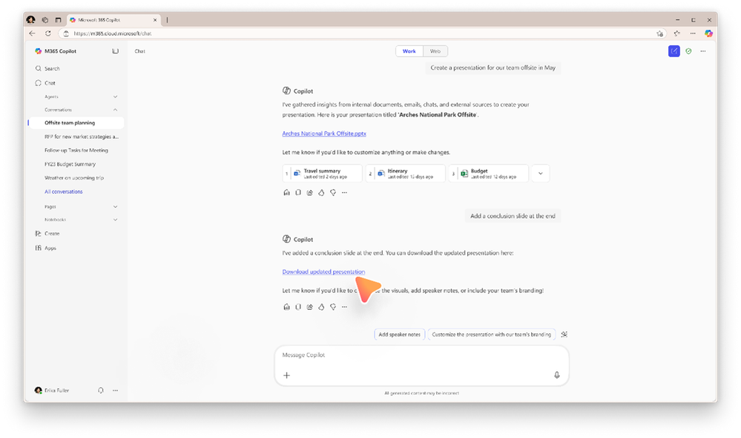Click the shield icon in top right
The width and height of the screenshot is (741, 438).
[688, 51]
